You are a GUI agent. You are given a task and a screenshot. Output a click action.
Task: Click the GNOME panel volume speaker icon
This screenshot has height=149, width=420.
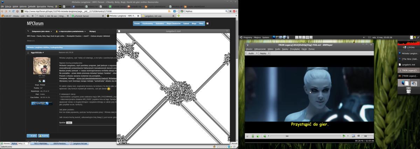coord(364,37)
